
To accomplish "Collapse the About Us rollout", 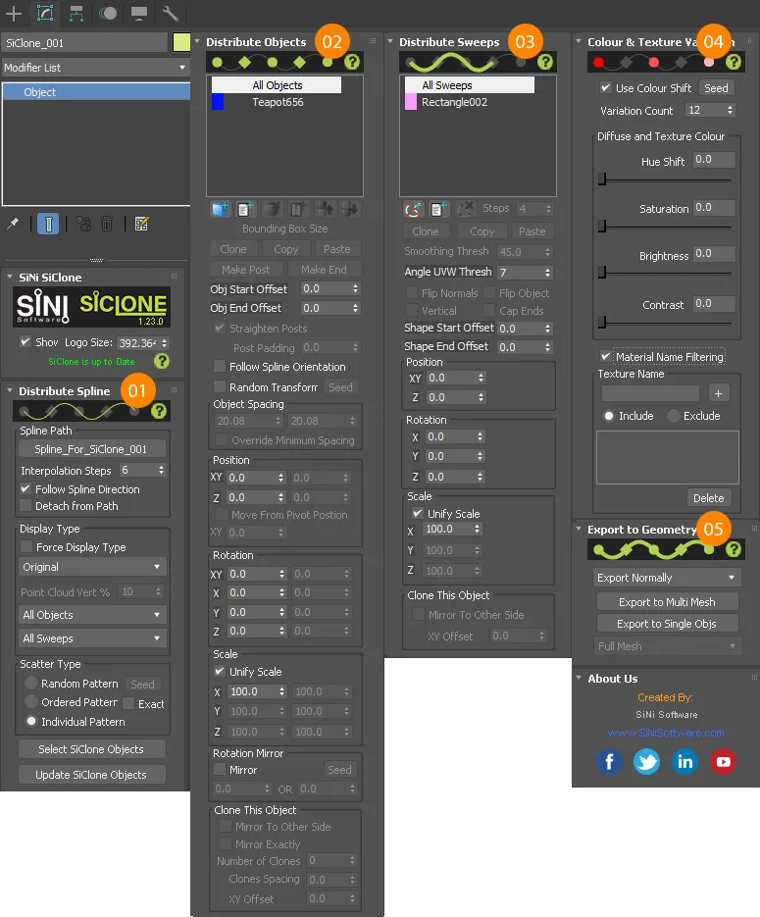I will click(579, 679).
